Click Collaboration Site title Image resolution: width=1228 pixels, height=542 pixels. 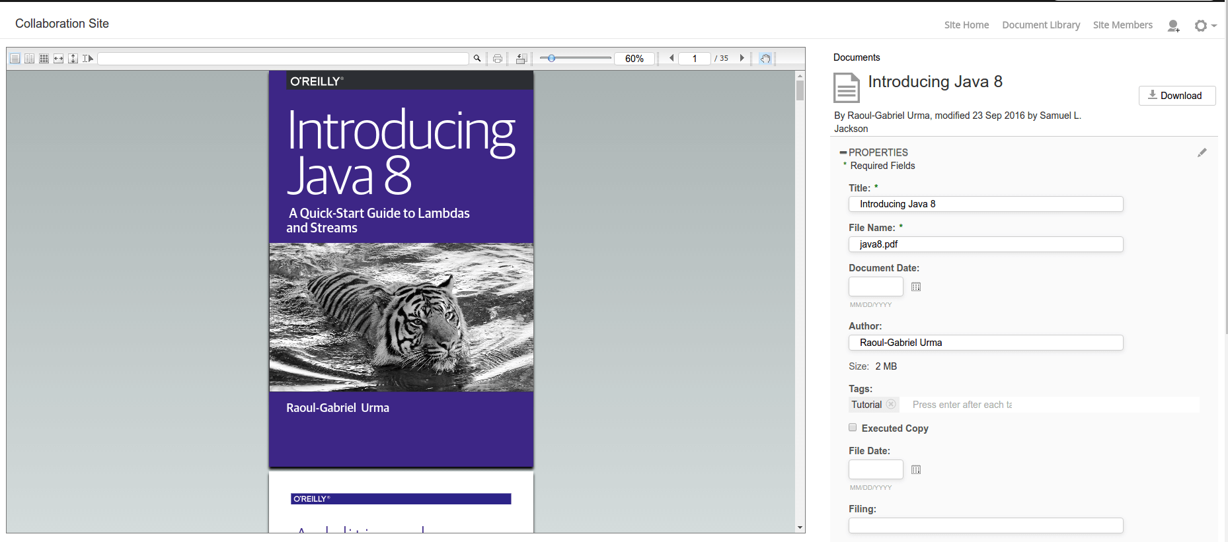[x=62, y=24]
